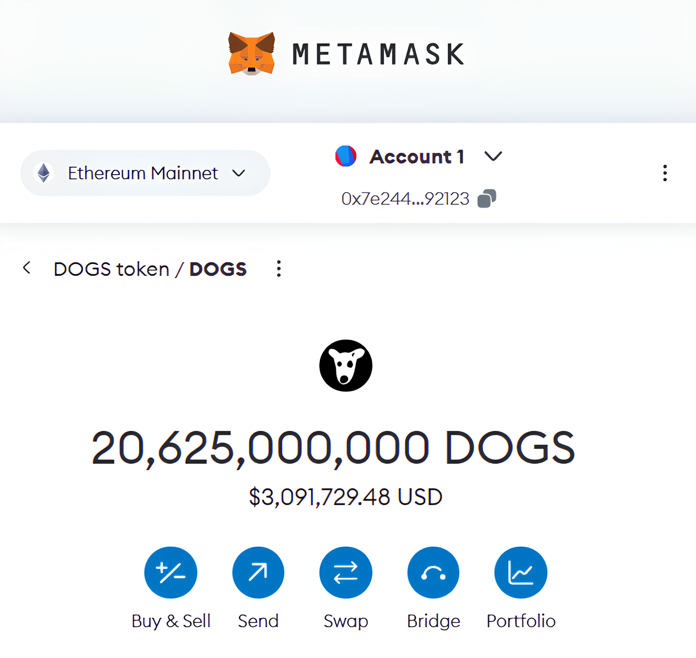The height and width of the screenshot is (658, 696).
Task: Go back using the left arrow
Action: coord(27,268)
